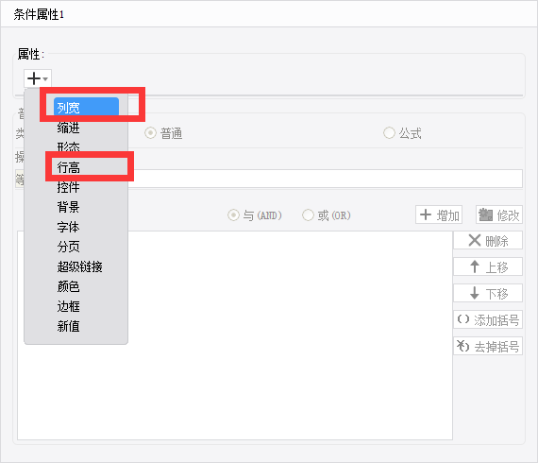Open the plus add-property dropdown

tap(38, 78)
